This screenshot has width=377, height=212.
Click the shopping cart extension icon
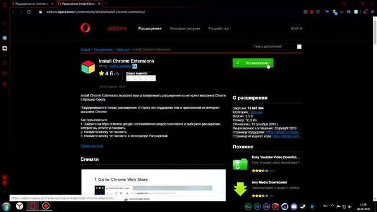click(x=327, y=12)
